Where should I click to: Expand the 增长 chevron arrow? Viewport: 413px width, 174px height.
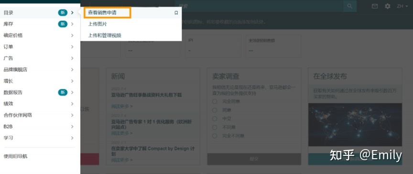[x=72, y=81]
